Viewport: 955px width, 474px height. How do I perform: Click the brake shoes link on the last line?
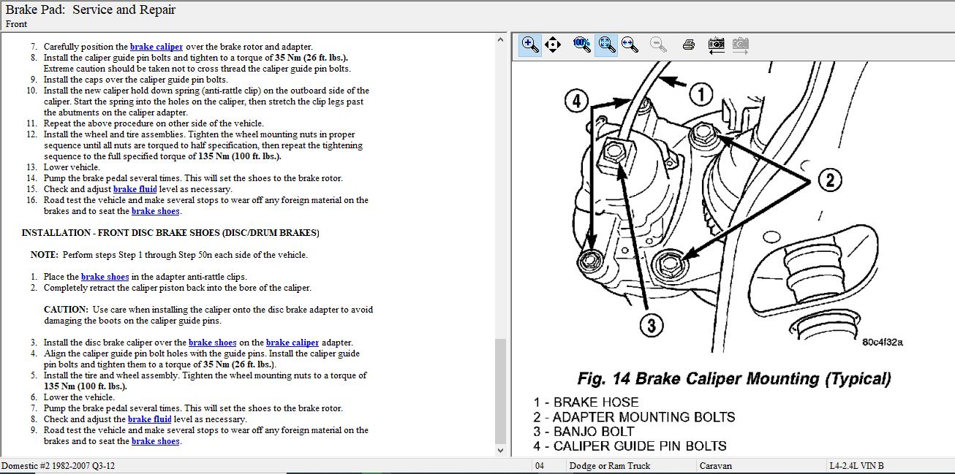155,441
